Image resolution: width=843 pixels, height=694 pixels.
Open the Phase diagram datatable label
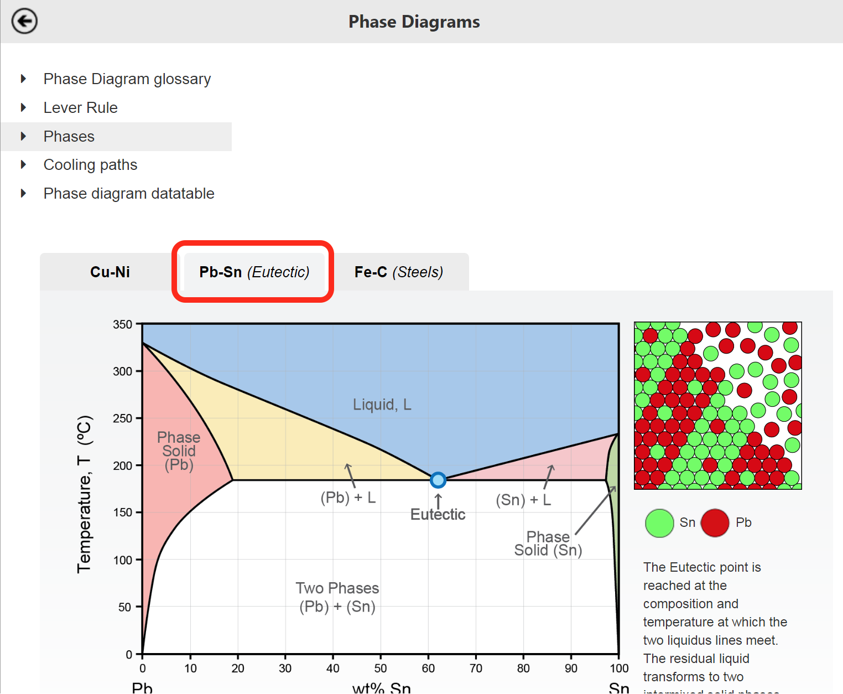point(129,194)
